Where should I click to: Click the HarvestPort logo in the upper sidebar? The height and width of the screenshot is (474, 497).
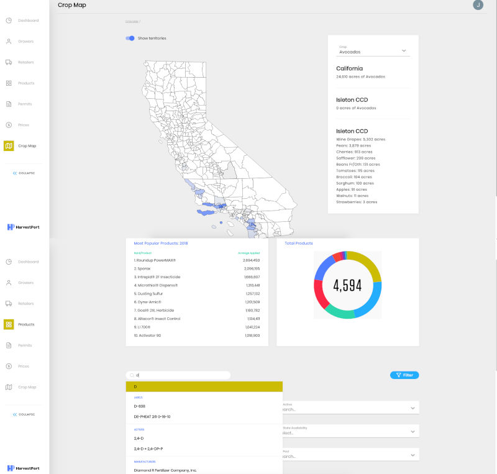pos(23,227)
